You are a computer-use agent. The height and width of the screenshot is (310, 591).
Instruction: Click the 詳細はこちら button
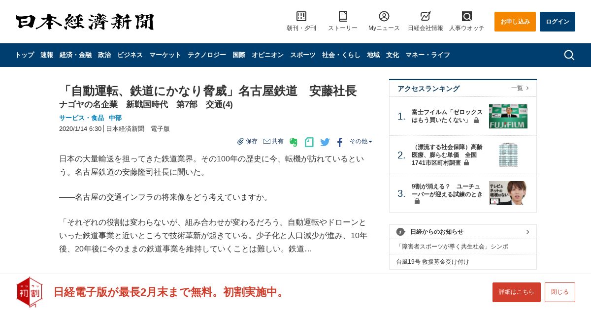517,292
